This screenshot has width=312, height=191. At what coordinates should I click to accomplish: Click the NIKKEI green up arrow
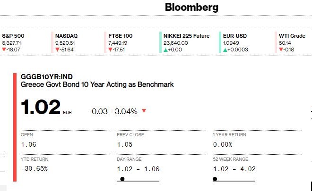pos(165,50)
